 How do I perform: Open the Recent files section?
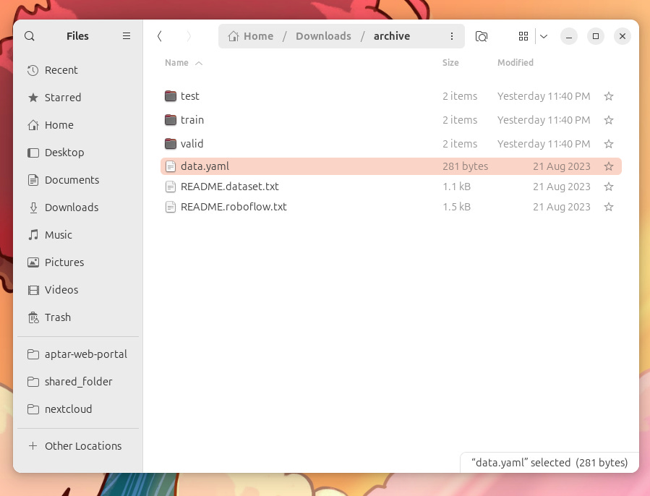point(61,70)
